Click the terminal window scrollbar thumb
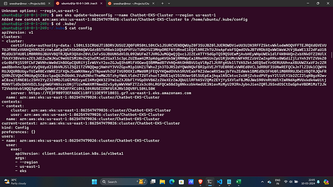 point(332,55)
